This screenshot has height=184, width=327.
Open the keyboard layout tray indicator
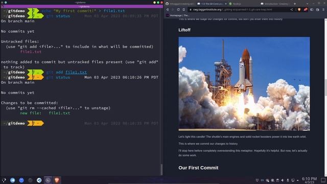click(x=262, y=180)
